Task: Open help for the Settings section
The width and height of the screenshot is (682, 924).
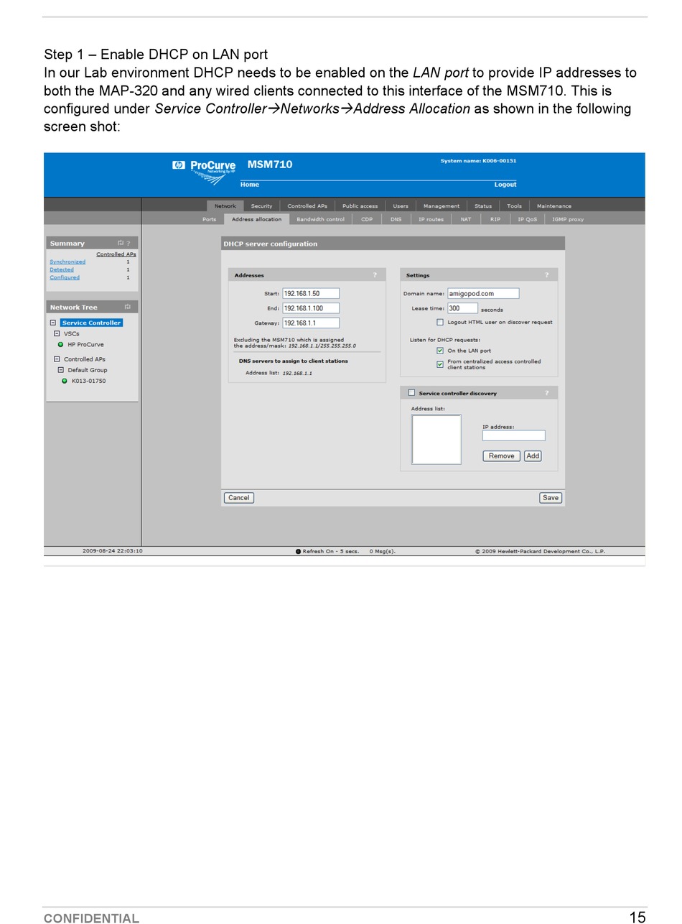Action: tap(546, 275)
